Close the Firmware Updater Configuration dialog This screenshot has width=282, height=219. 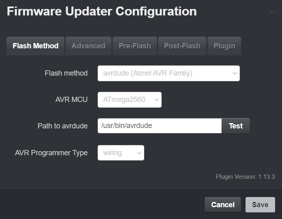pos(272,11)
